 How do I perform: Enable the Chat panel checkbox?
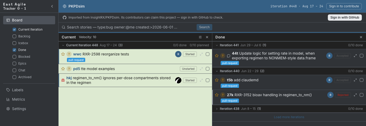[x=14, y=70]
